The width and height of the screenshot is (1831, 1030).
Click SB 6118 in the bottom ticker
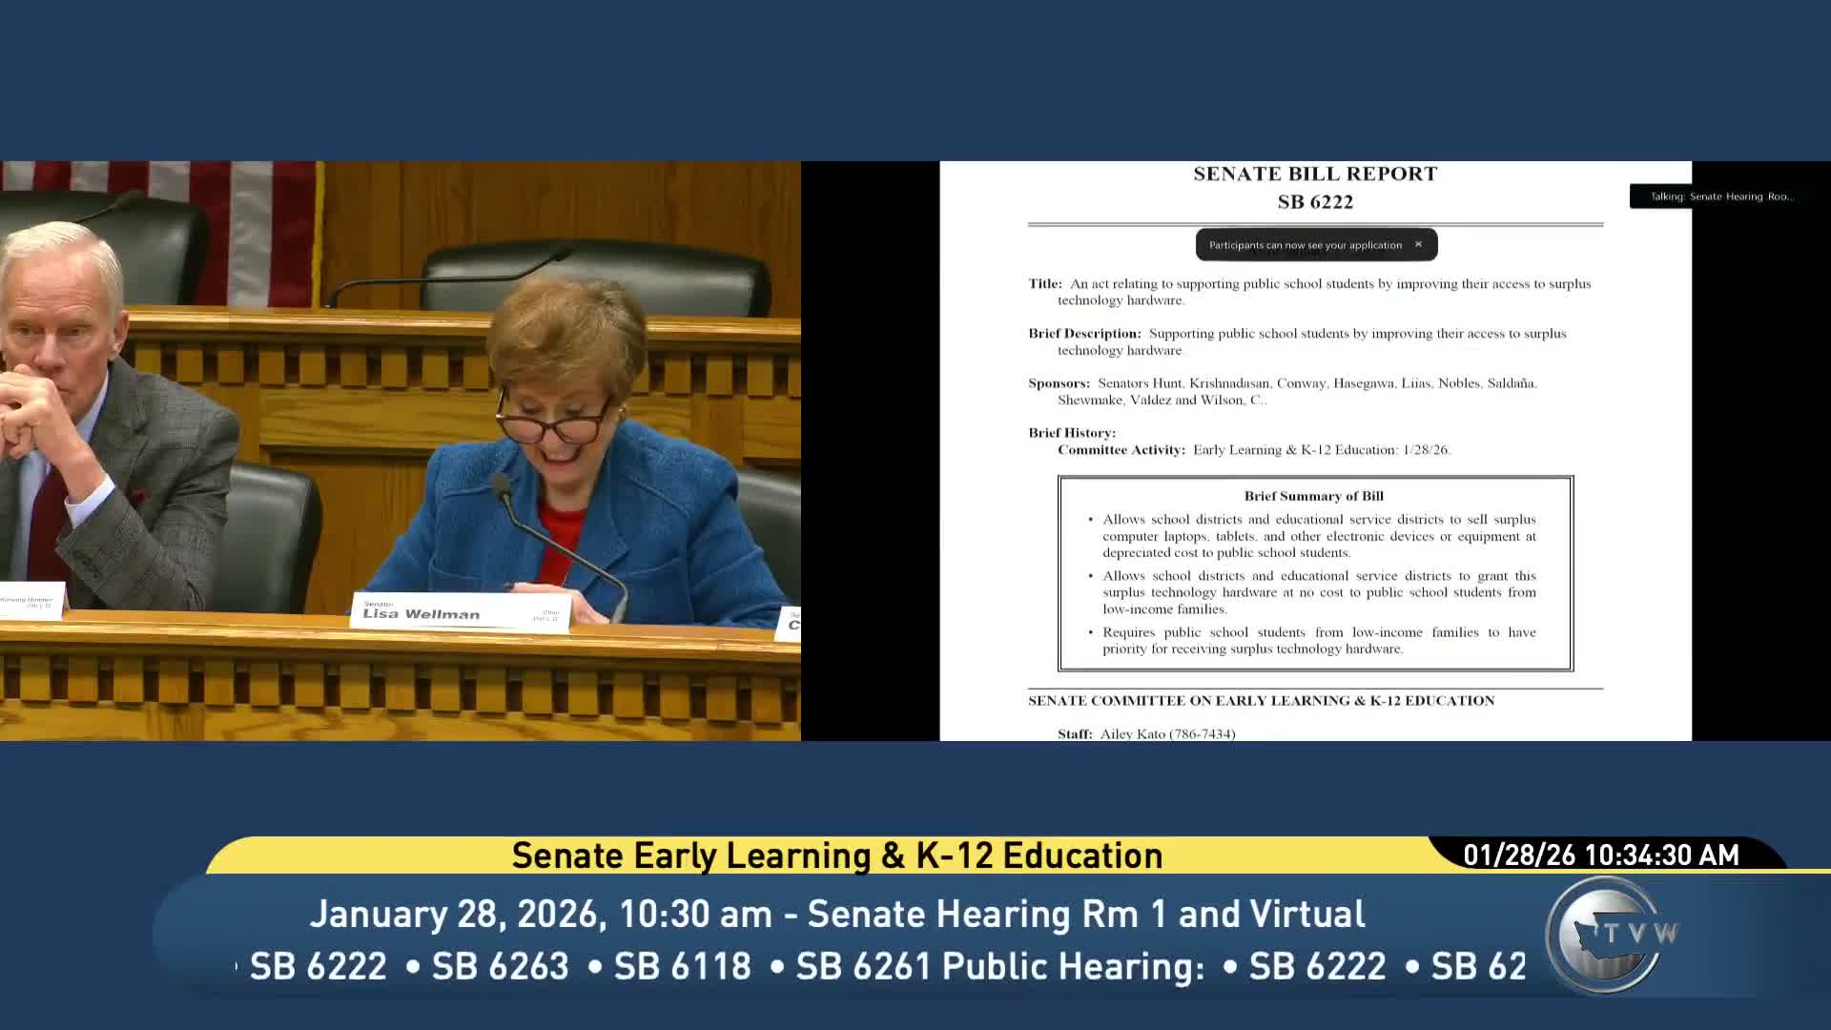(682, 966)
